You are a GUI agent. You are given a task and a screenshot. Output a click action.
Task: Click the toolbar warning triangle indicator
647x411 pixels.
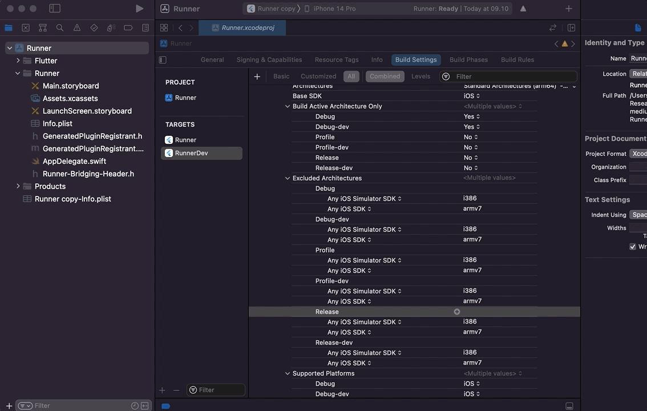523,8
